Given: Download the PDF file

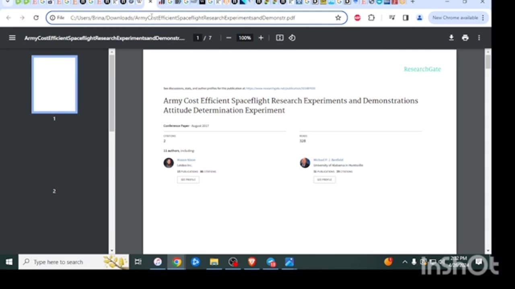Looking at the screenshot, I should pos(451,38).
